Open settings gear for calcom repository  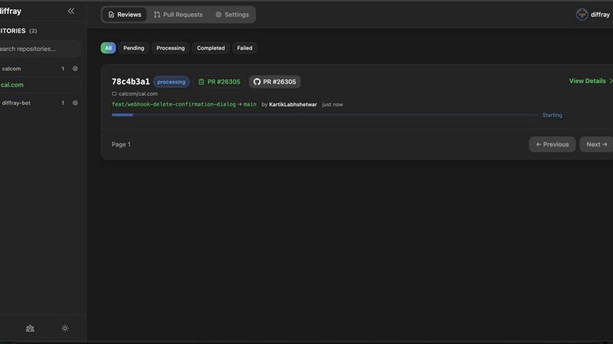pos(75,69)
